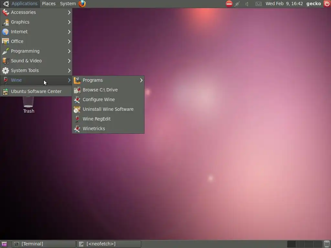Screen dimensions: 331x248
Task: Open the Applications menu
Action: tap(20, 4)
